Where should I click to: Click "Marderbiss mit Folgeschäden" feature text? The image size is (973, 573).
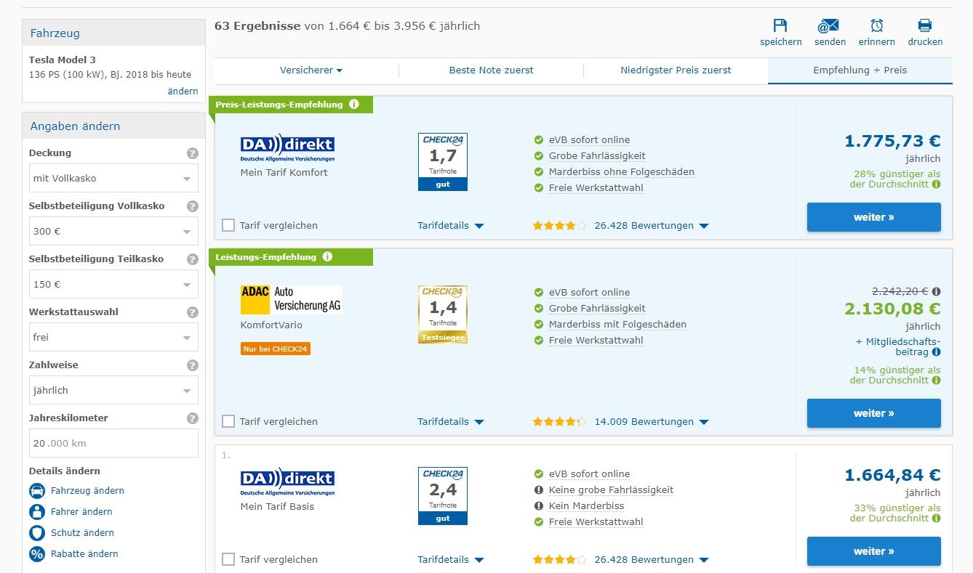(x=617, y=325)
